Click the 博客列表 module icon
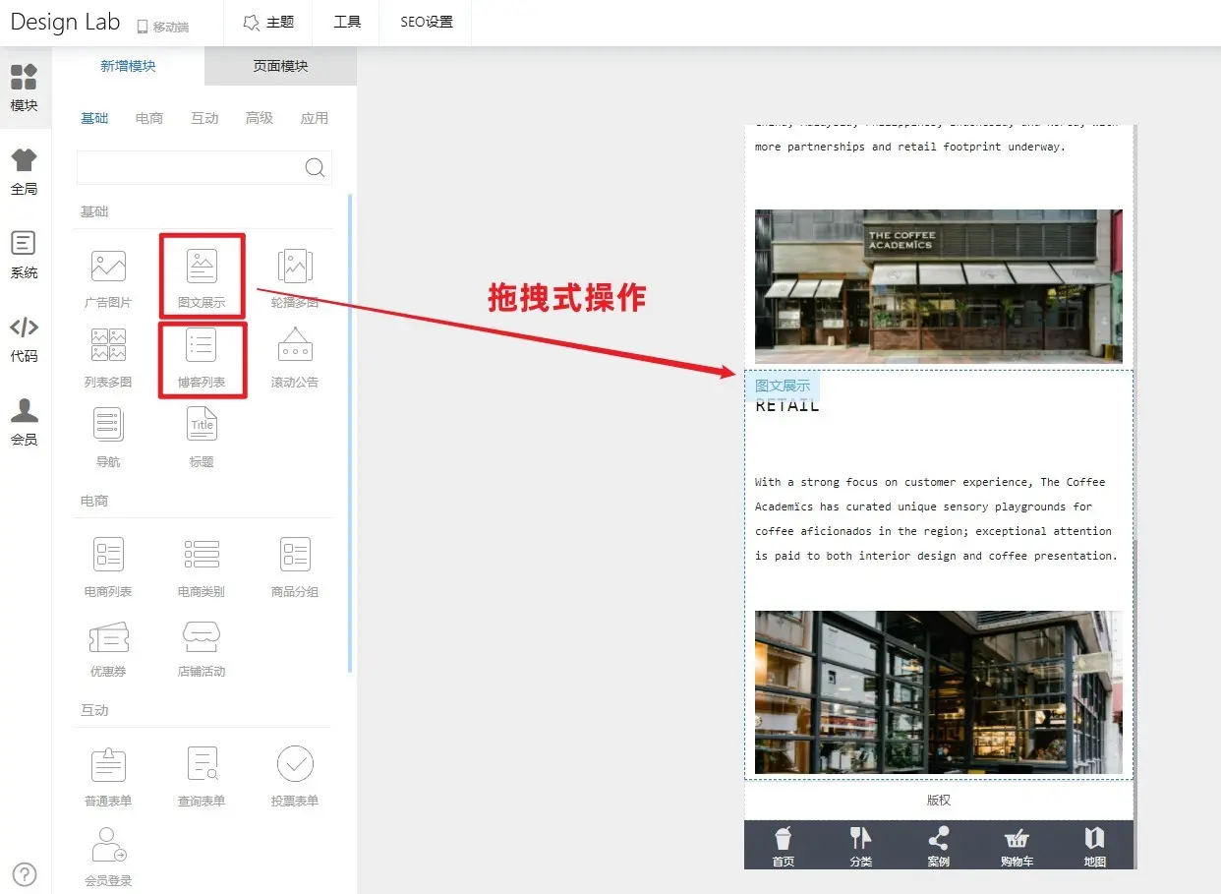This screenshot has height=894, width=1221. point(202,346)
